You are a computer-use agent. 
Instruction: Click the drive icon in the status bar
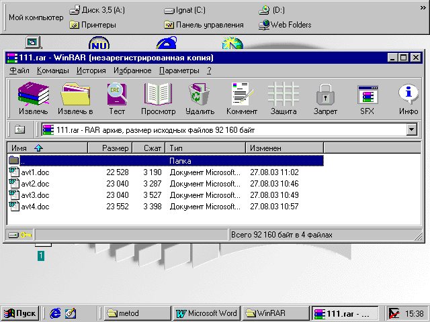pos(13,235)
